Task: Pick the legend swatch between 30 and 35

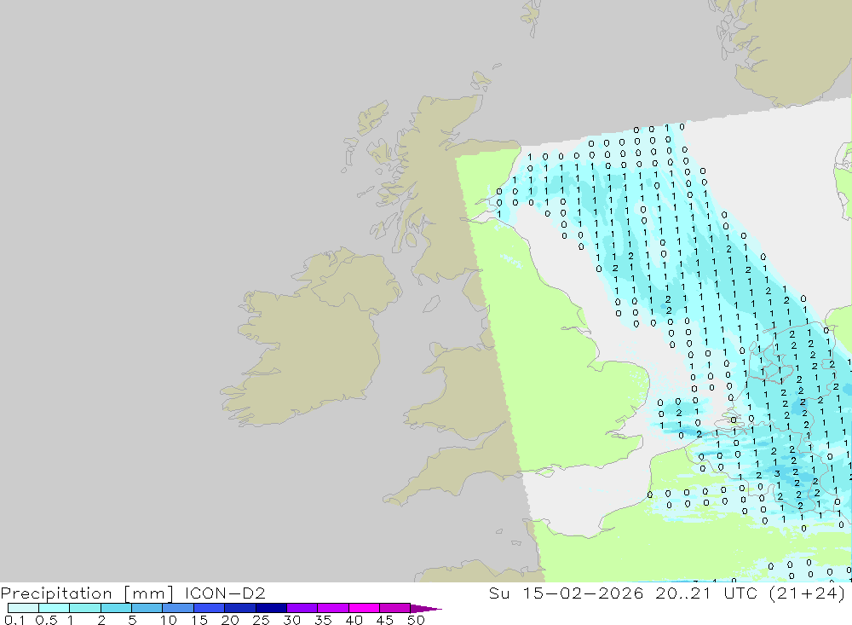Action: click(302, 608)
